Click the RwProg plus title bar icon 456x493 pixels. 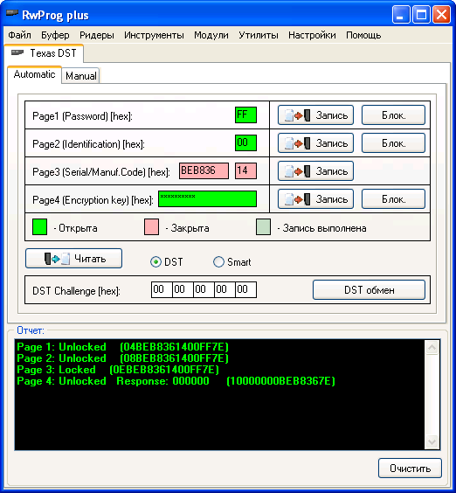(x=12, y=13)
